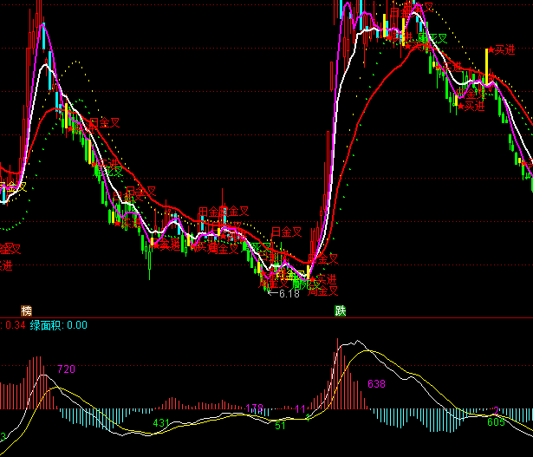Image resolution: width=533 pixels, height=457 pixels.
Task: Click the red 0.34 indicator value
Action: pos(15,325)
